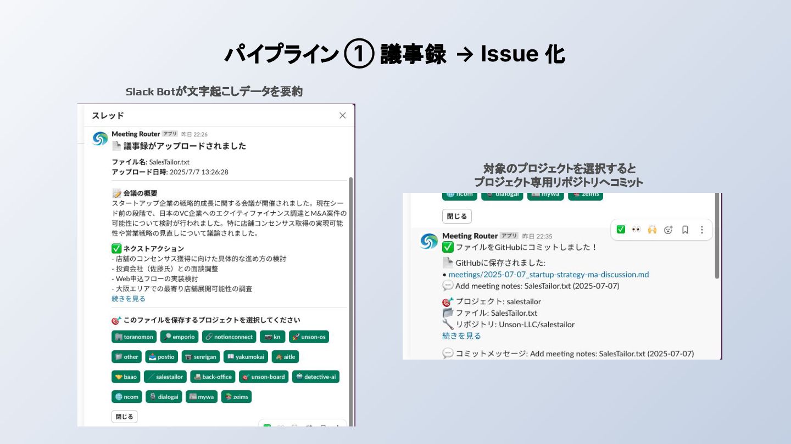The width and height of the screenshot is (791, 444).
Task: Open the add reaction emoji picker
Action: click(x=669, y=230)
